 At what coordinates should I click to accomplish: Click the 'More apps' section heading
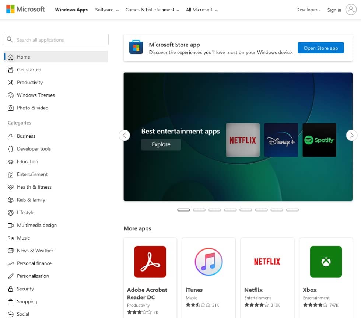(137, 228)
